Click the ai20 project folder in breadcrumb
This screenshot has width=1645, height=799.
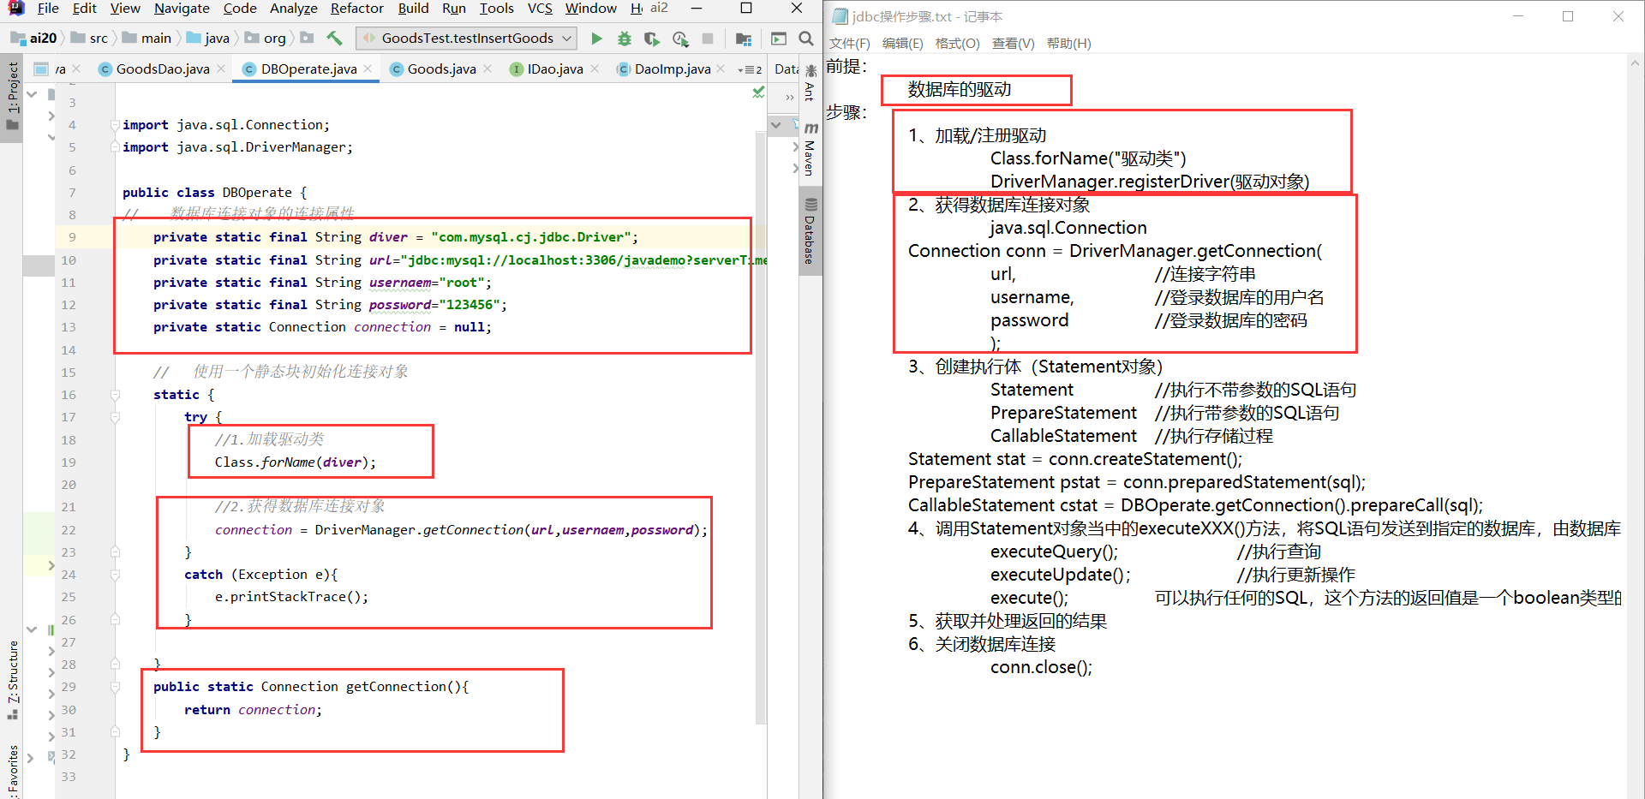coord(33,39)
